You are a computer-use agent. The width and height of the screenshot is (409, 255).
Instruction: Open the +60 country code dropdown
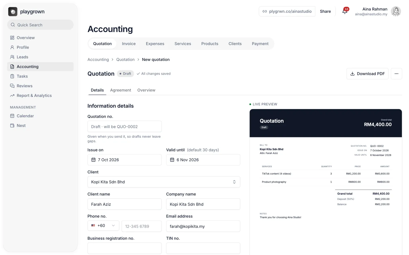[x=103, y=226]
